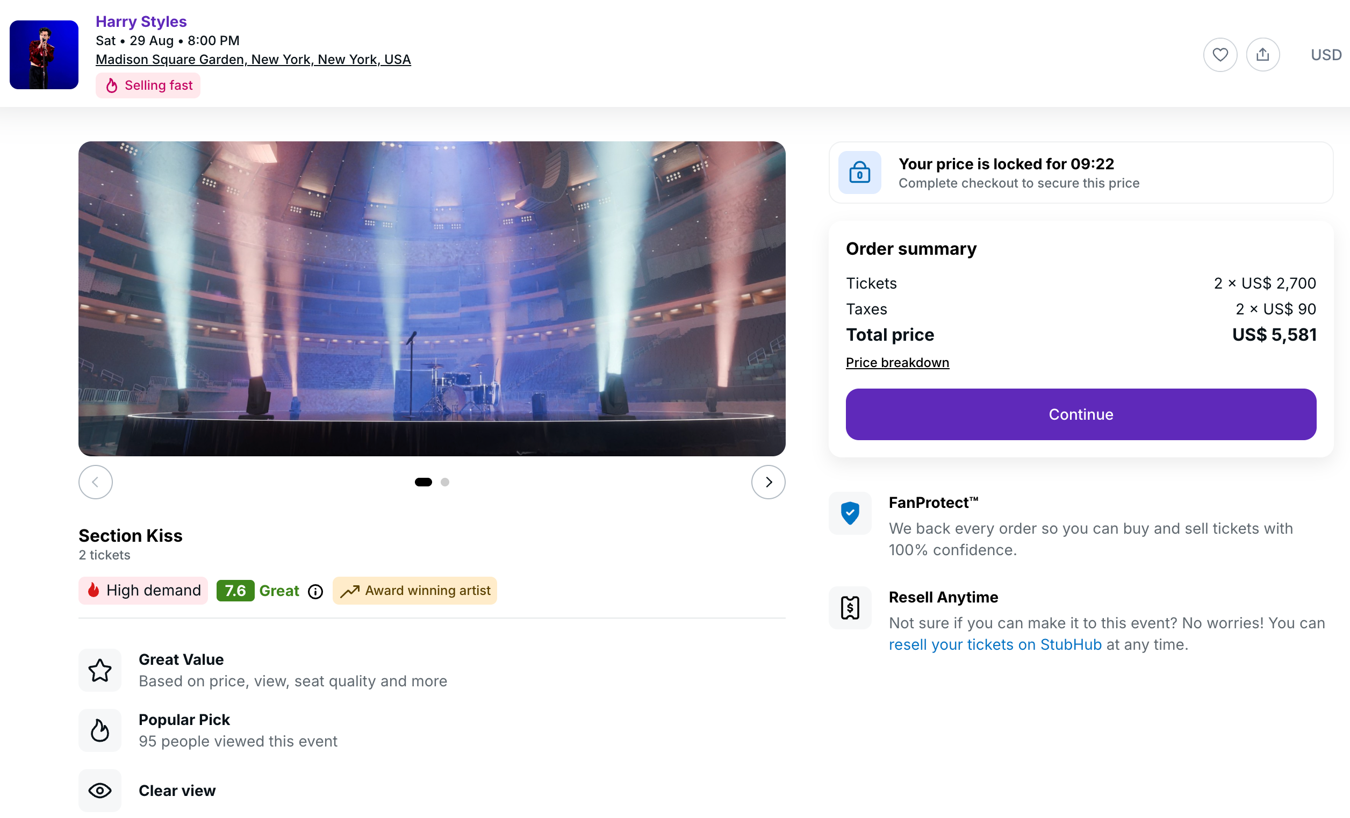This screenshot has width=1350, height=818.
Task: Click the flame icon in Selling fast badge
Action: coord(112,85)
